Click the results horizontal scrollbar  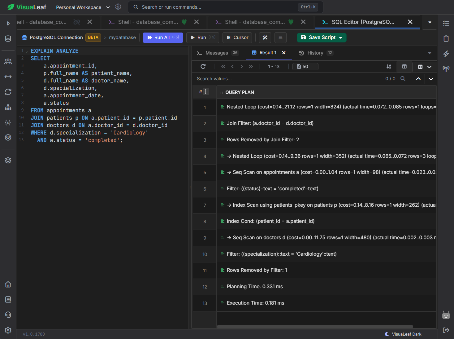pos(315,326)
